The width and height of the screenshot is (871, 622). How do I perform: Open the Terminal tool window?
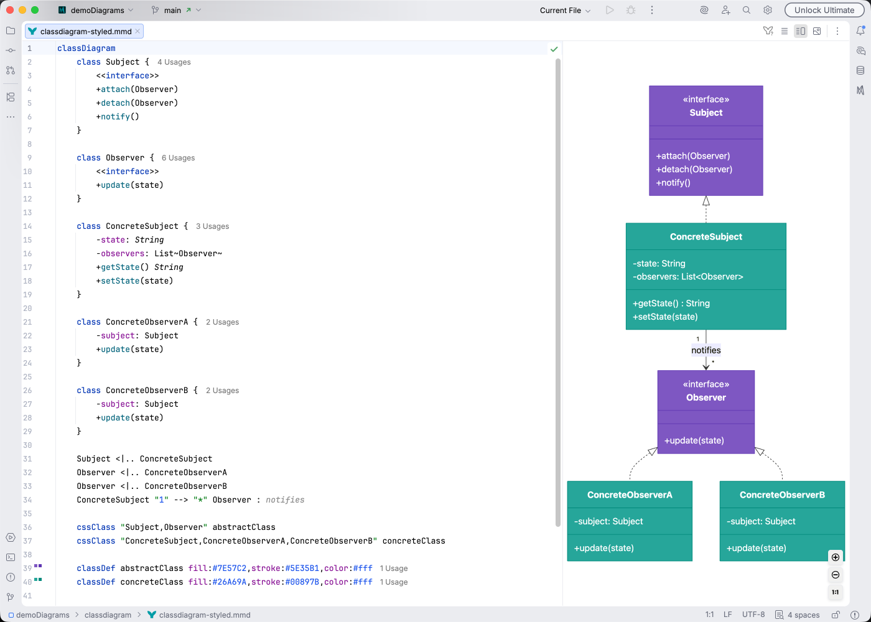10,558
